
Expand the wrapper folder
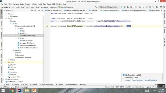(x=9, y=16)
